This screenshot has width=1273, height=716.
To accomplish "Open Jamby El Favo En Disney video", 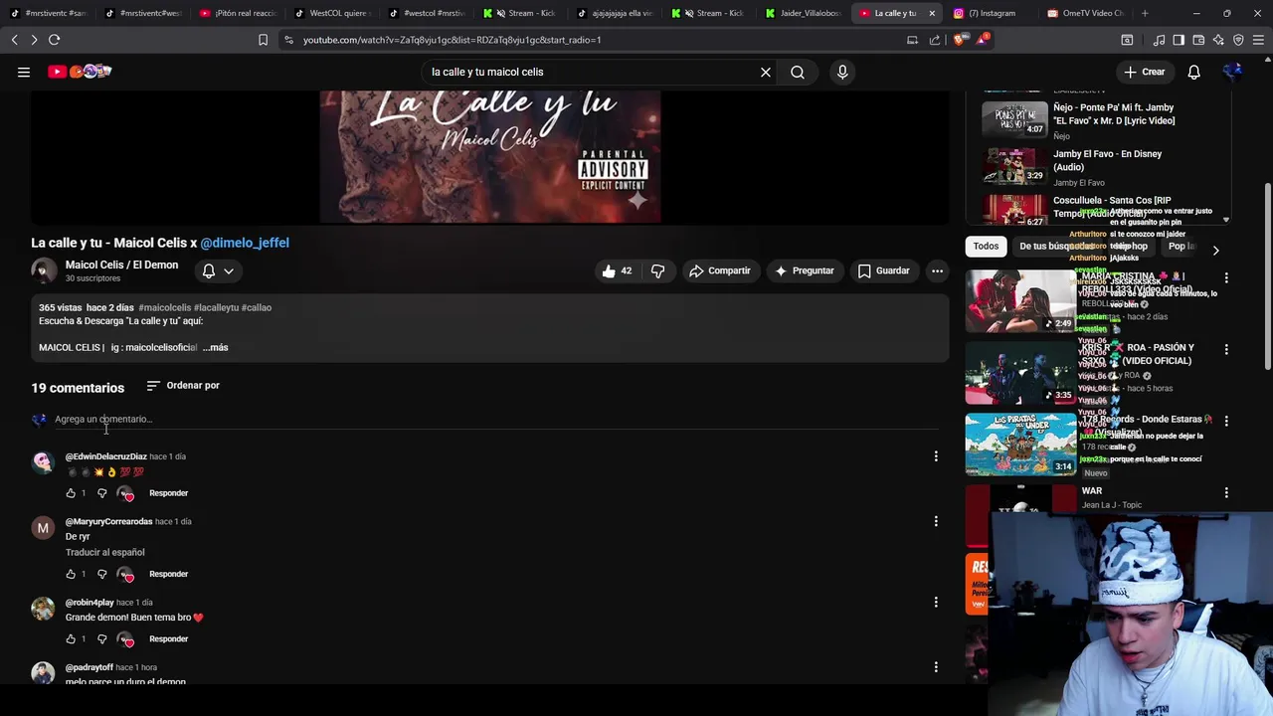I will pyautogui.click(x=1107, y=167).
